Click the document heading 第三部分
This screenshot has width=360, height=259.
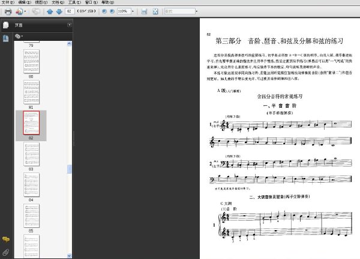click(x=229, y=41)
